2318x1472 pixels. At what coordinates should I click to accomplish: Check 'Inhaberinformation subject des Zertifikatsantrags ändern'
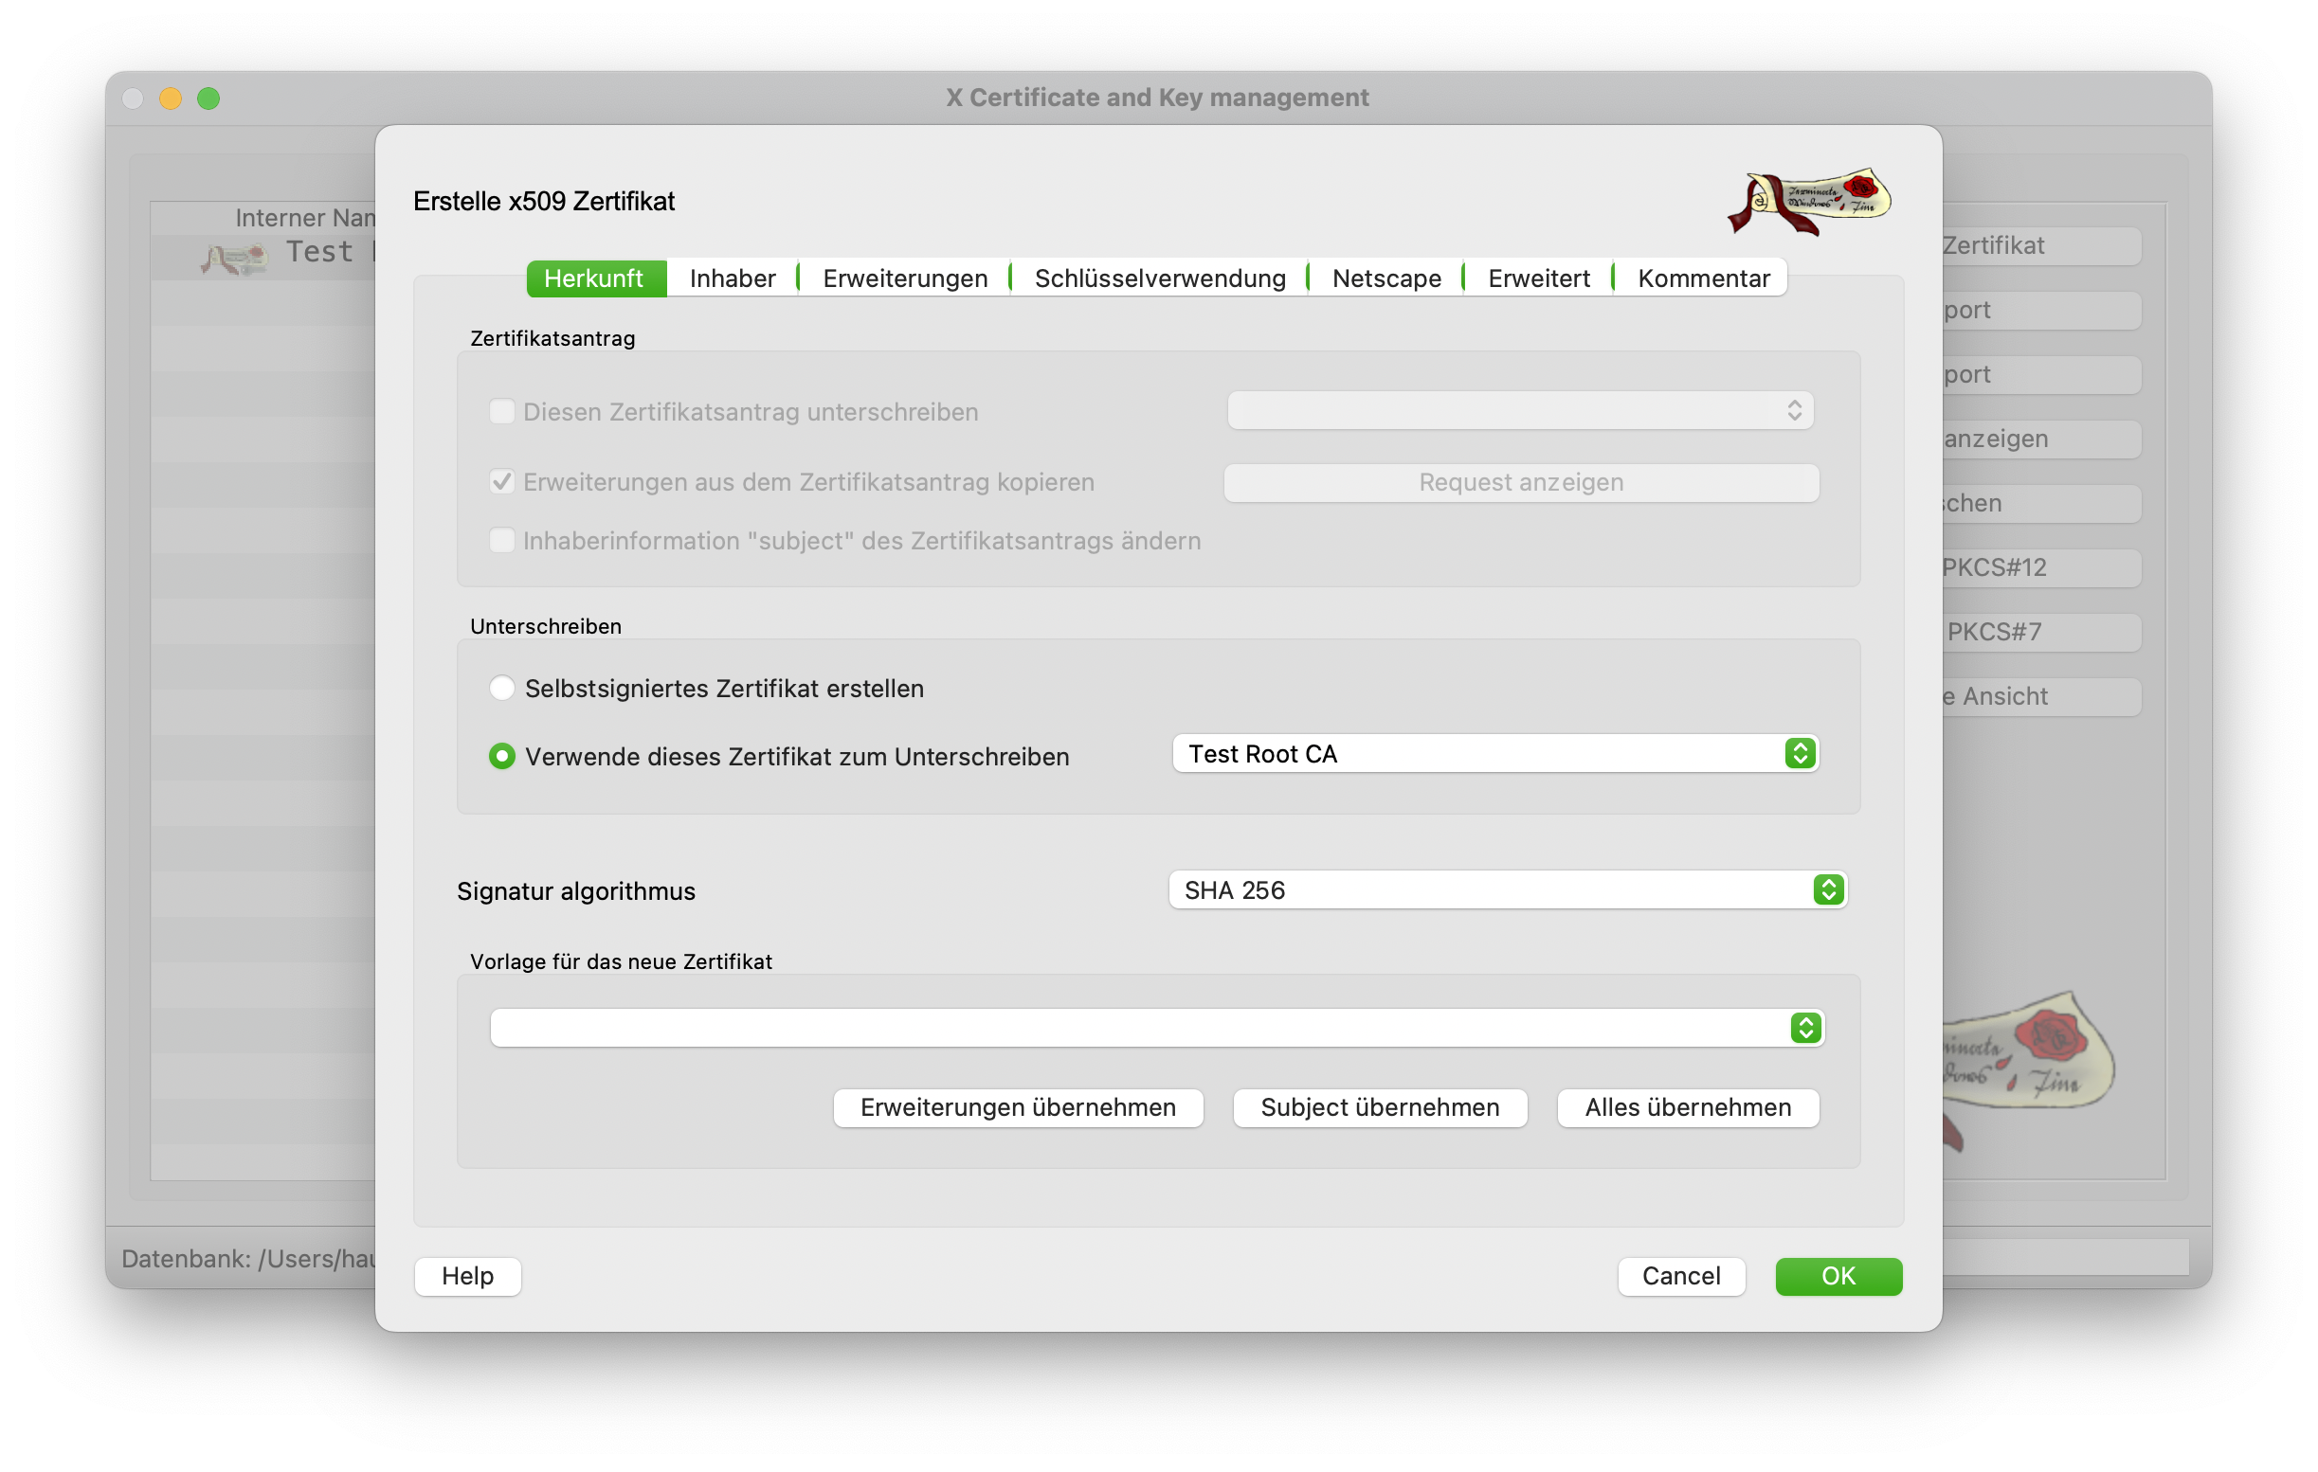pyautogui.click(x=501, y=541)
